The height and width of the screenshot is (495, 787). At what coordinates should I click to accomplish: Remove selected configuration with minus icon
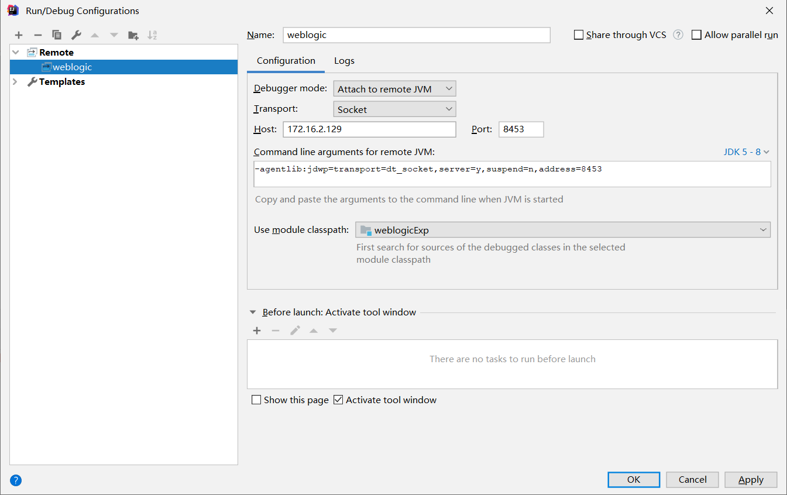point(38,35)
